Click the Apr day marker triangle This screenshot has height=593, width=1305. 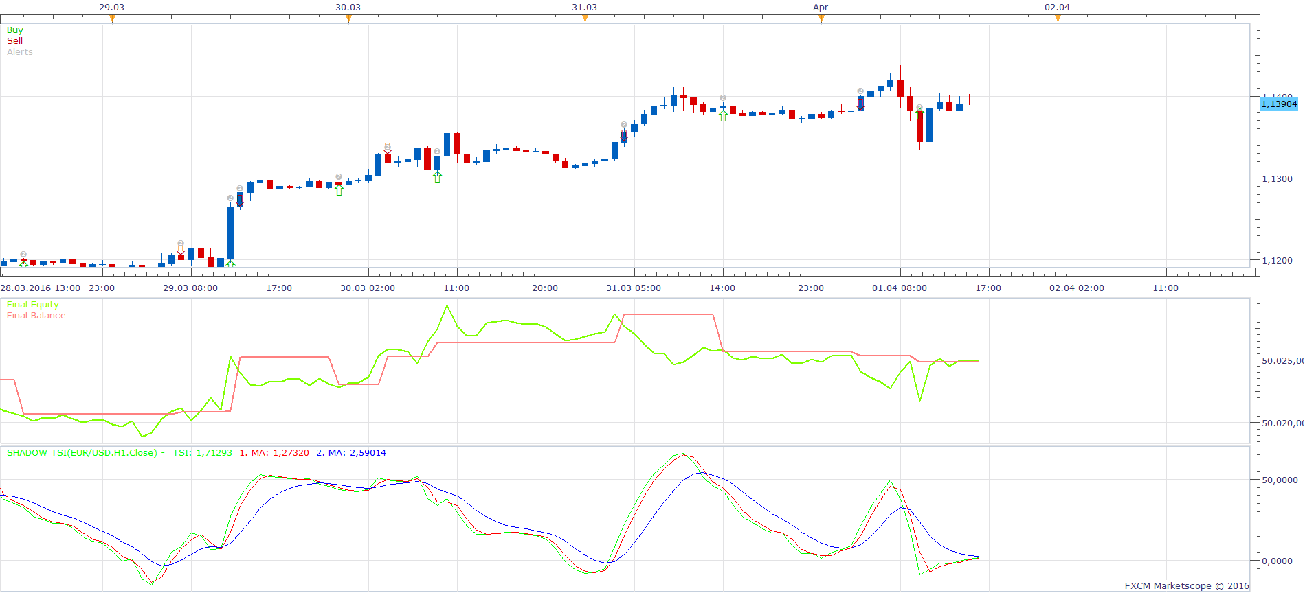tap(821, 19)
